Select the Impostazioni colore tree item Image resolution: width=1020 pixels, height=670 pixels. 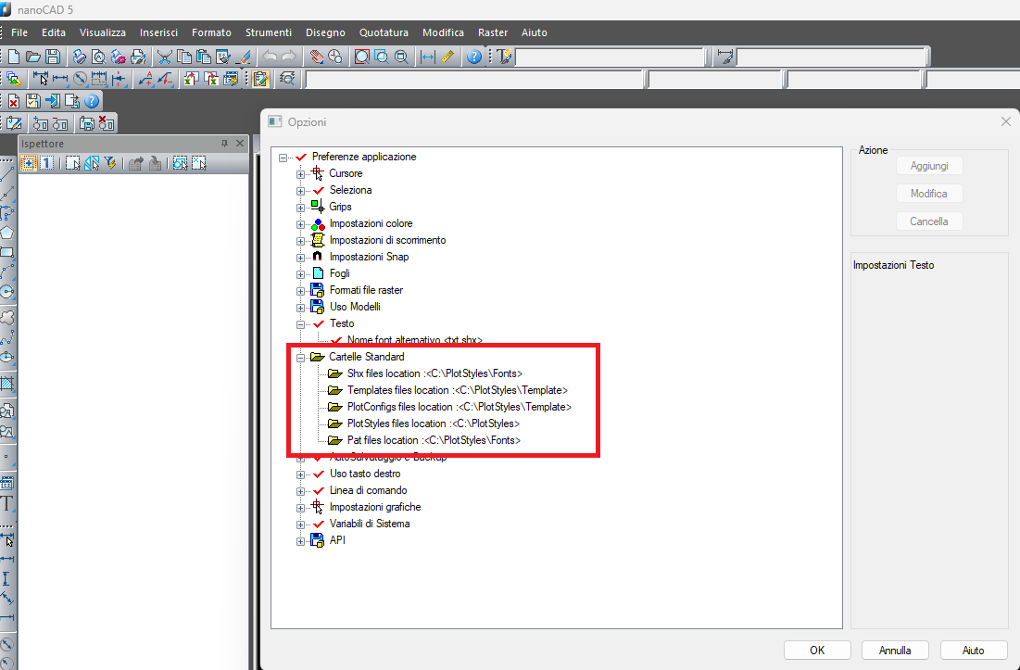(371, 223)
